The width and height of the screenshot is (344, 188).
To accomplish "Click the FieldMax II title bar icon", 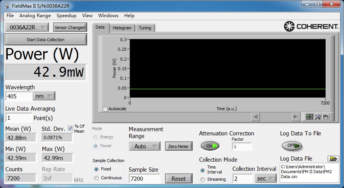I will [x=6, y=6].
